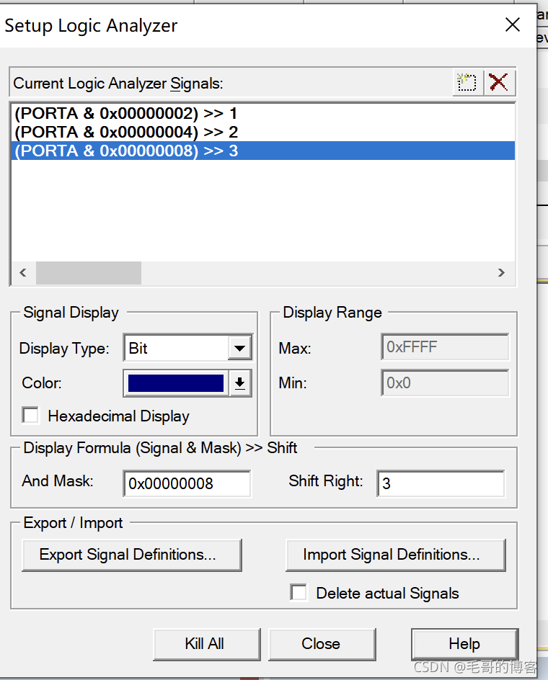Viewport: 548px width, 680px height.
Task: Click the Min display range field
Action: [445, 383]
